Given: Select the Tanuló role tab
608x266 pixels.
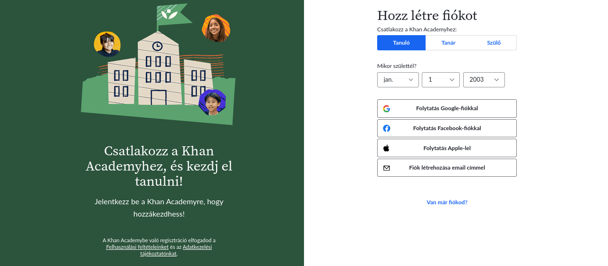Looking at the screenshot, I should click(x=401, y=43).
